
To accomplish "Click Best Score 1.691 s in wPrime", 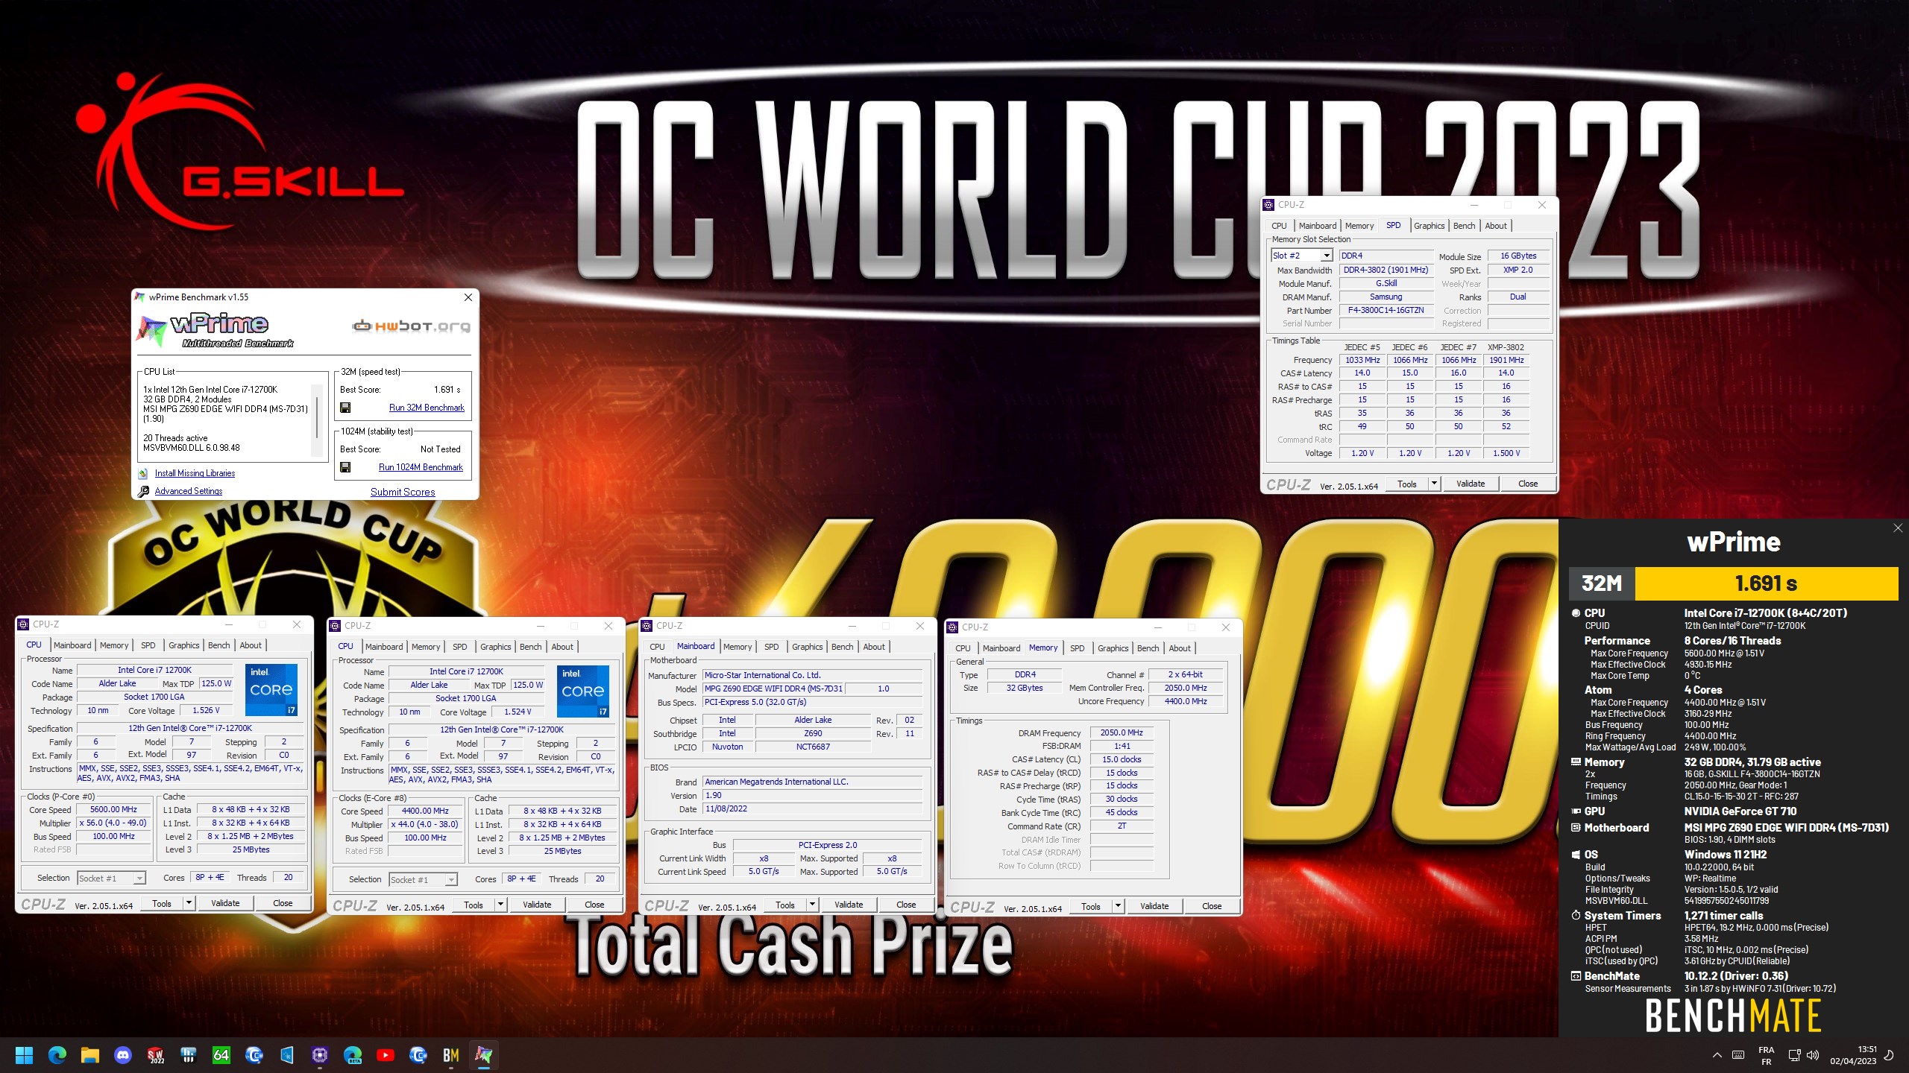I will [x=447, y=390].
